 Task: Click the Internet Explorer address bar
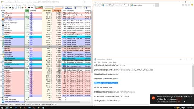114,5
